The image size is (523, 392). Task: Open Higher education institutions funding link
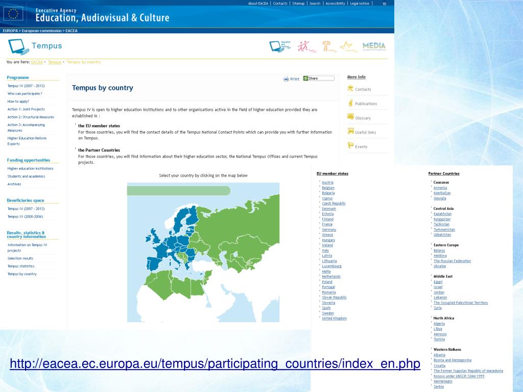pos(30,168)
